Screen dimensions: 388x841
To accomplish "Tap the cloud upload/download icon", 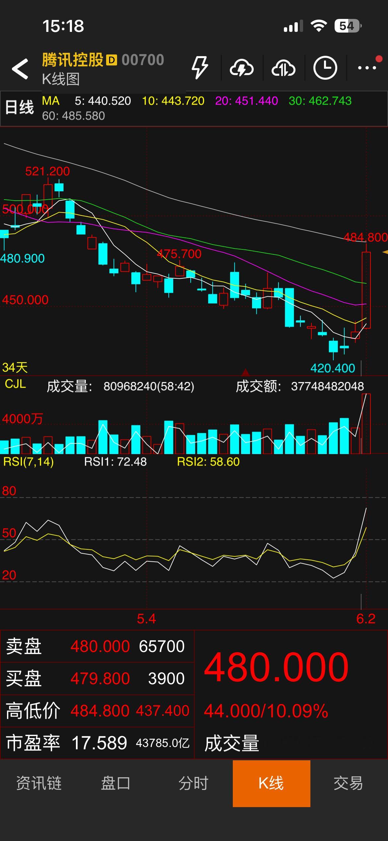I will (x=284, y=68).
